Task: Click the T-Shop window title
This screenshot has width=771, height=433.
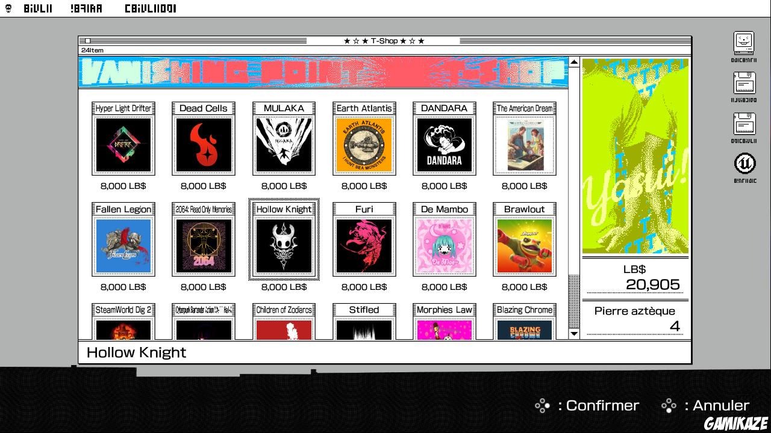Action: [384, 41]
